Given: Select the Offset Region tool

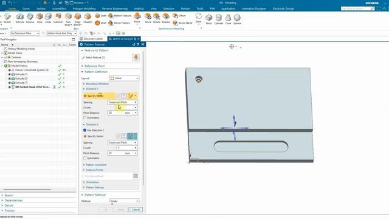Looking at the screenshot, I should point(179,16).
